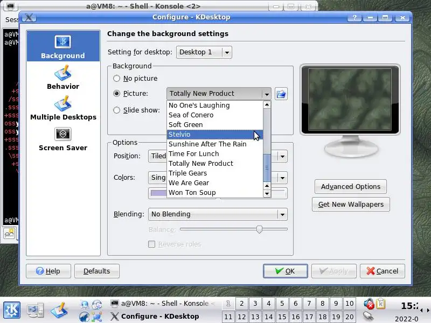Choose We Are Gear wallpaper
431x323 pixels.
(x=215, y=183)
